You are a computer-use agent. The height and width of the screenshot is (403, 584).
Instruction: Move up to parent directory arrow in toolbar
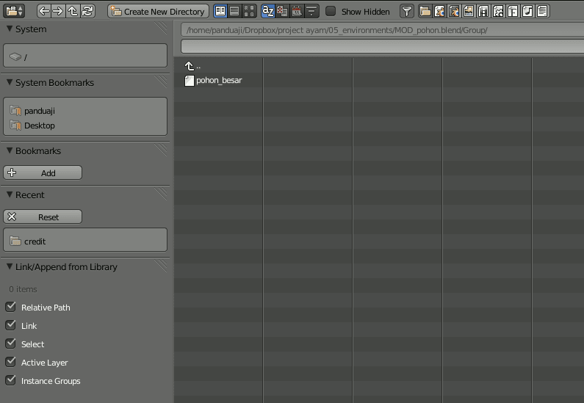[x=73, y=11]
